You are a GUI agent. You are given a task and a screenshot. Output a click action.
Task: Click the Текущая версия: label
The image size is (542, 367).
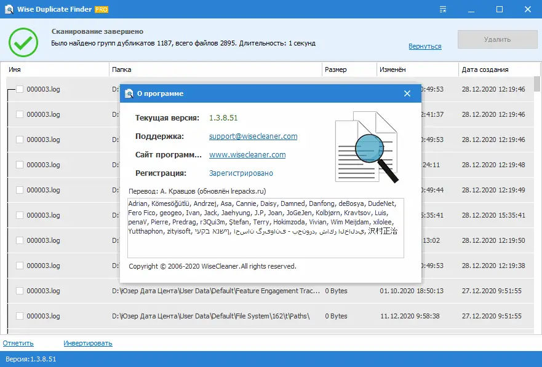tap(167, 118)
